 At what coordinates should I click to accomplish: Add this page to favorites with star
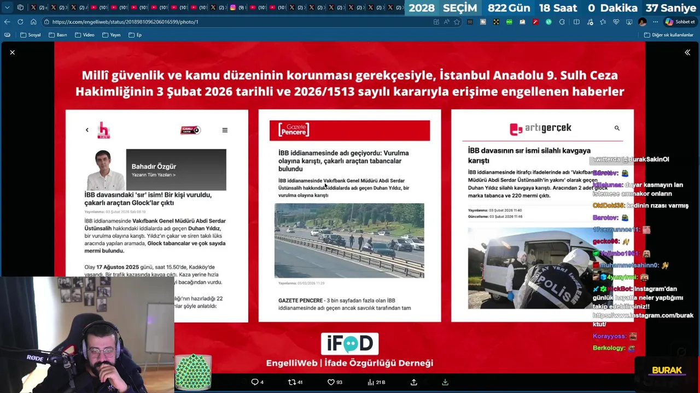tap(457, 22)
